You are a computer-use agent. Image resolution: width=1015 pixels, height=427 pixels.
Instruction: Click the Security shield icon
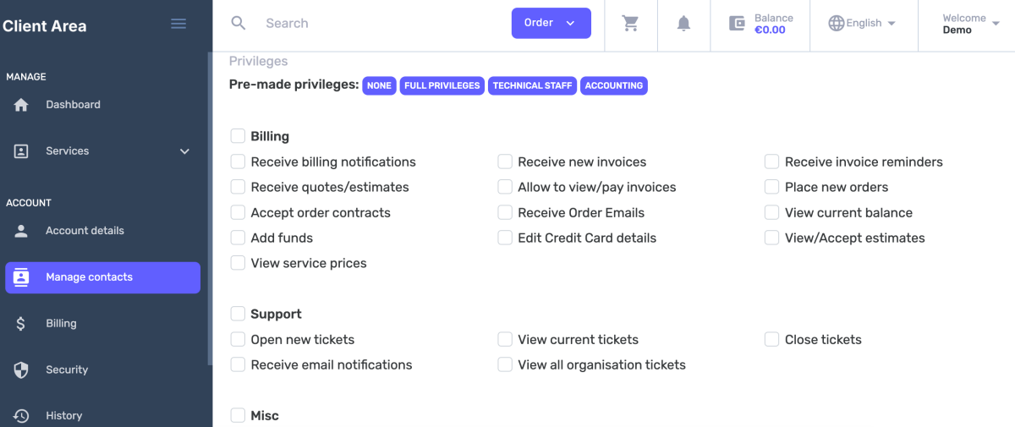[21, 370]
